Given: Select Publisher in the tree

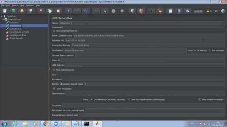Looking at the screenshot, I should [x=14, y=23].
